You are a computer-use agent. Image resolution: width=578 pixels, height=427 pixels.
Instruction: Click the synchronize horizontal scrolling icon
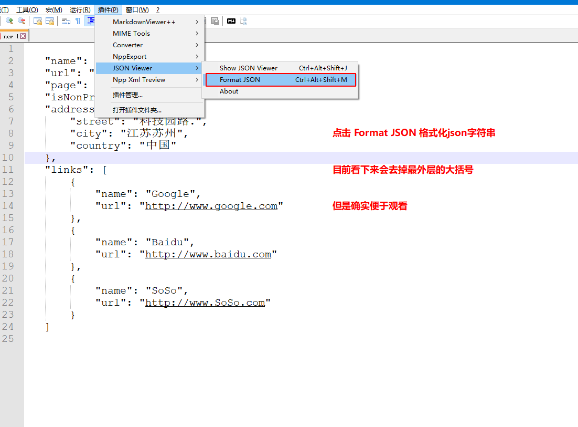[x=50, y=21]
